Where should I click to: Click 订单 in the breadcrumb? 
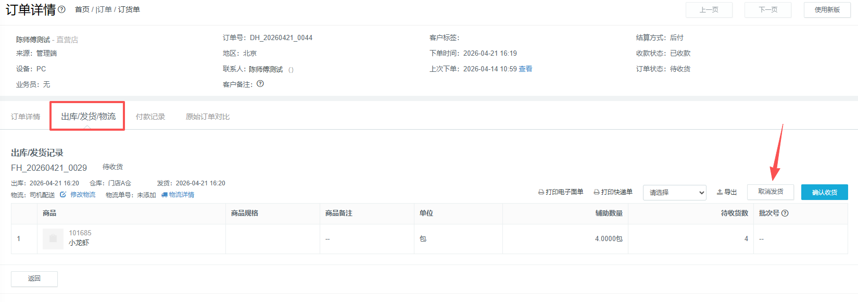[x=105, y=9]
